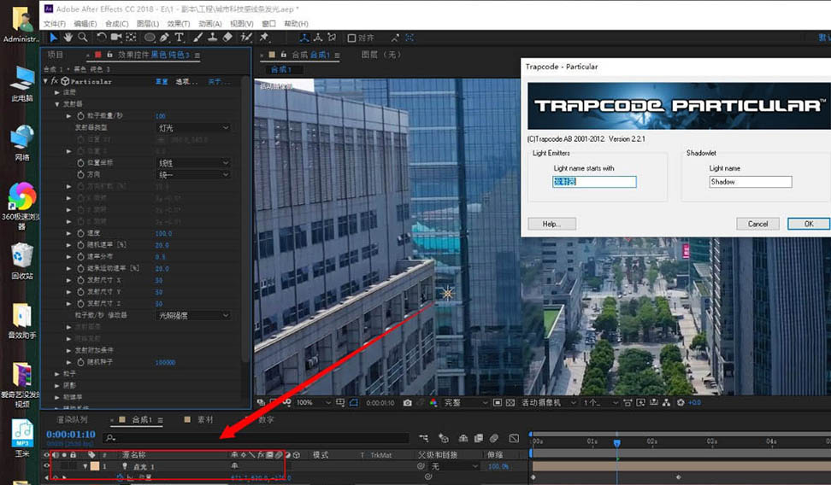
Task: Open the 光照强度 modifier dropdown
Action: (193, 315)
